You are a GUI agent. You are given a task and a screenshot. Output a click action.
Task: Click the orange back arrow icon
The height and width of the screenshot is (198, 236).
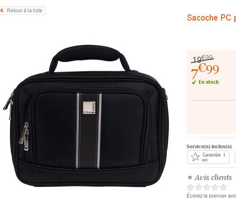click(2, 11)
